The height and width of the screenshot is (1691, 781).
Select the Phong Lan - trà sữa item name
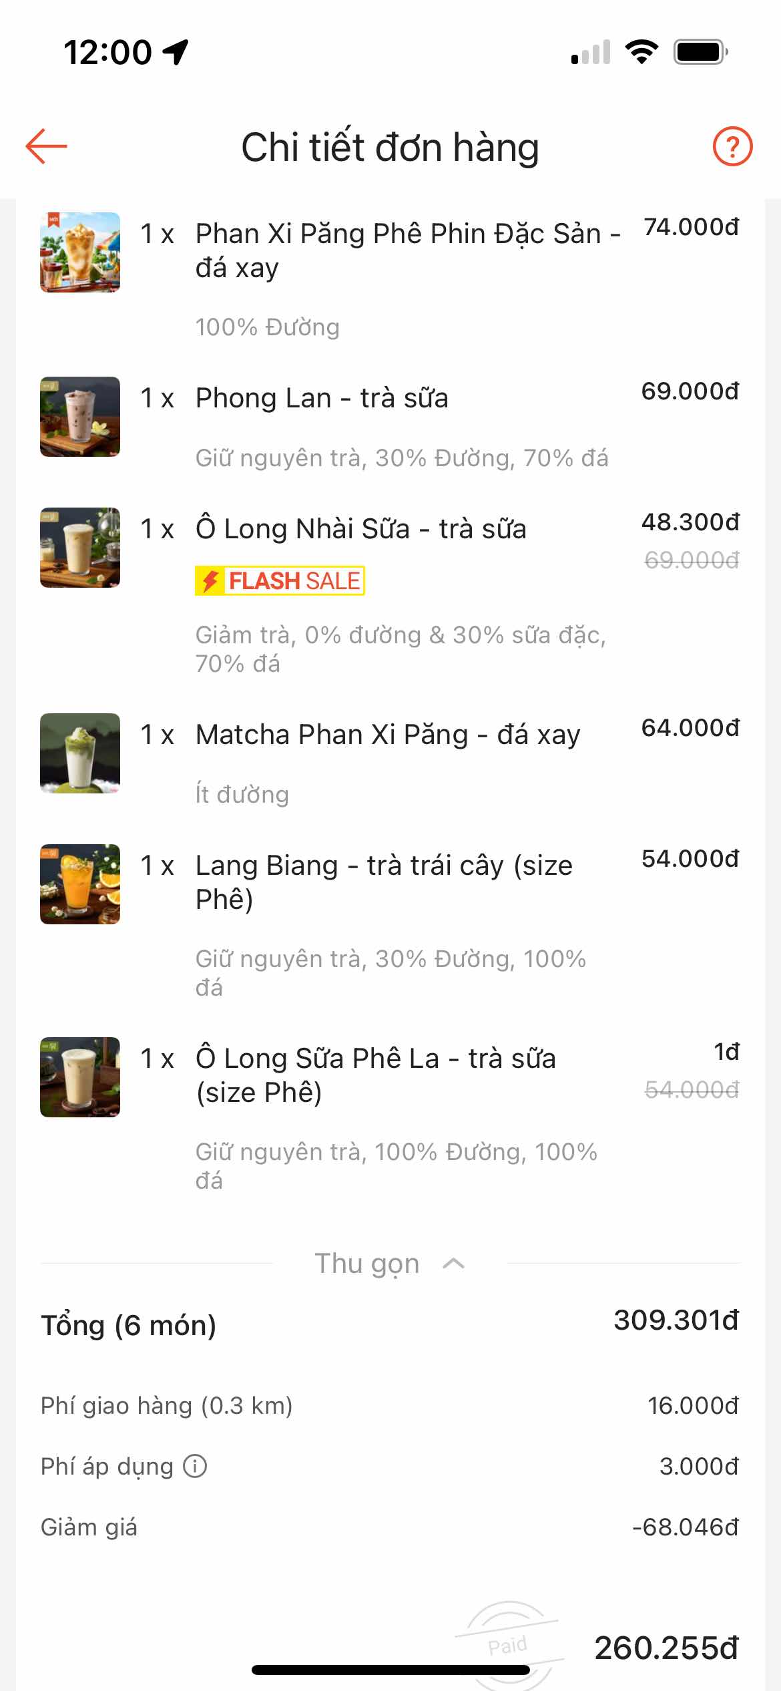pyautogui.click(x=322, y=398)
